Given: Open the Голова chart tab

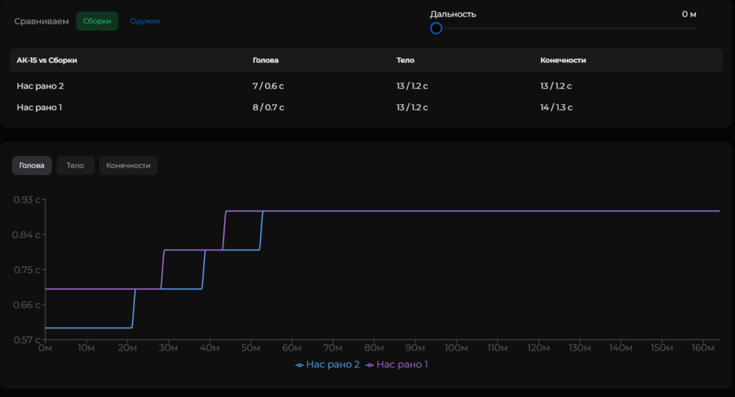Looking at the screenshot, I should [x=32, y=165].
